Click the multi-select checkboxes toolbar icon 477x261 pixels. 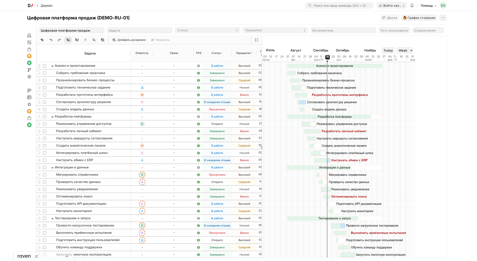tap(103, 40)
